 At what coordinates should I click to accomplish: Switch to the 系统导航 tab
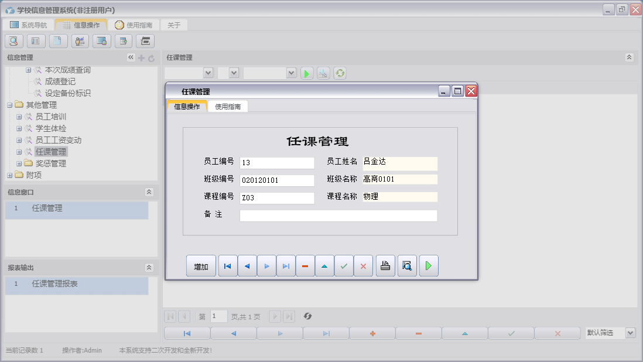(x=28, y=25)
